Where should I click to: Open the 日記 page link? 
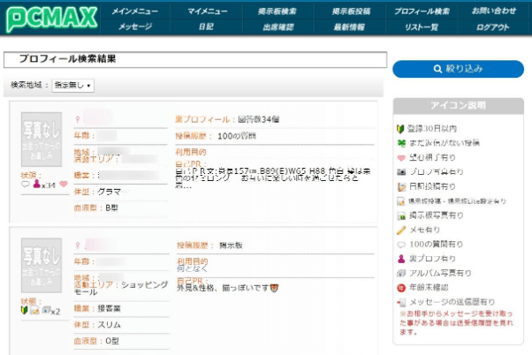point(207,27)
